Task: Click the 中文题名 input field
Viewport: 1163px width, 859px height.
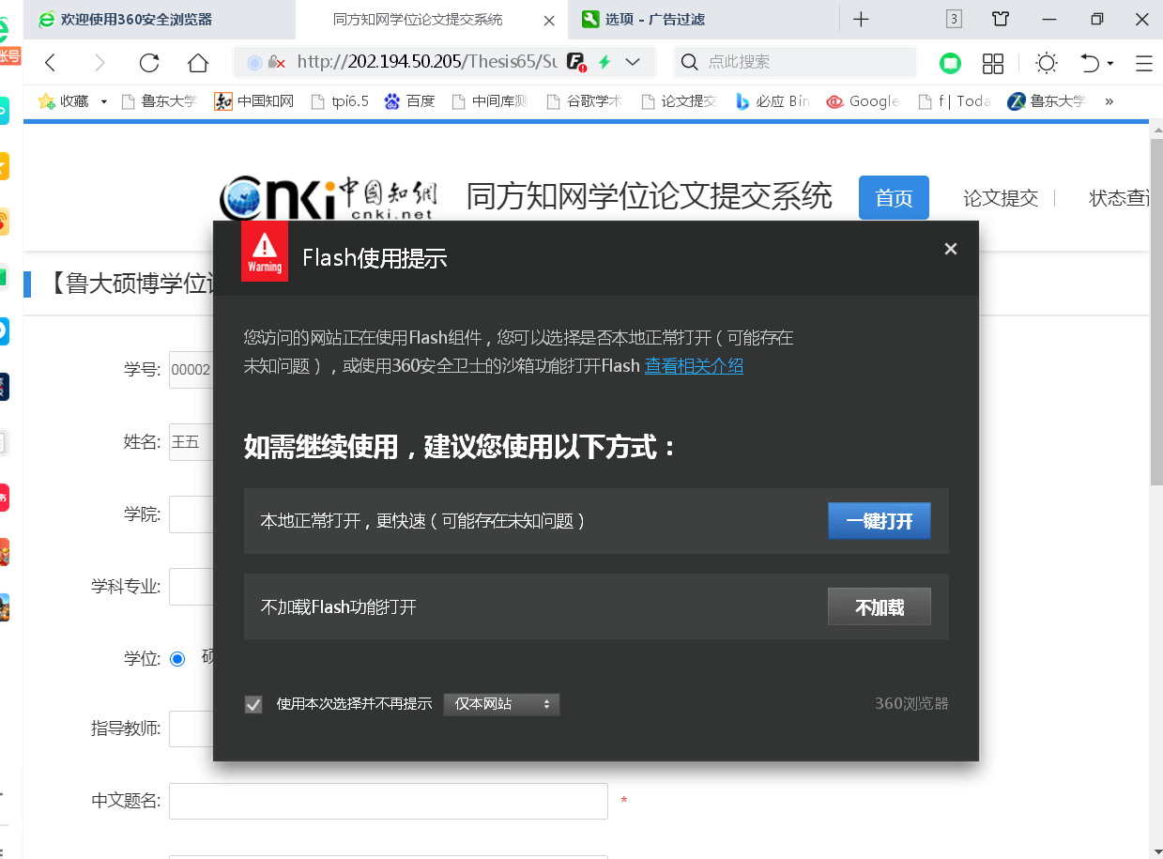Action: (x=389, y=801)
